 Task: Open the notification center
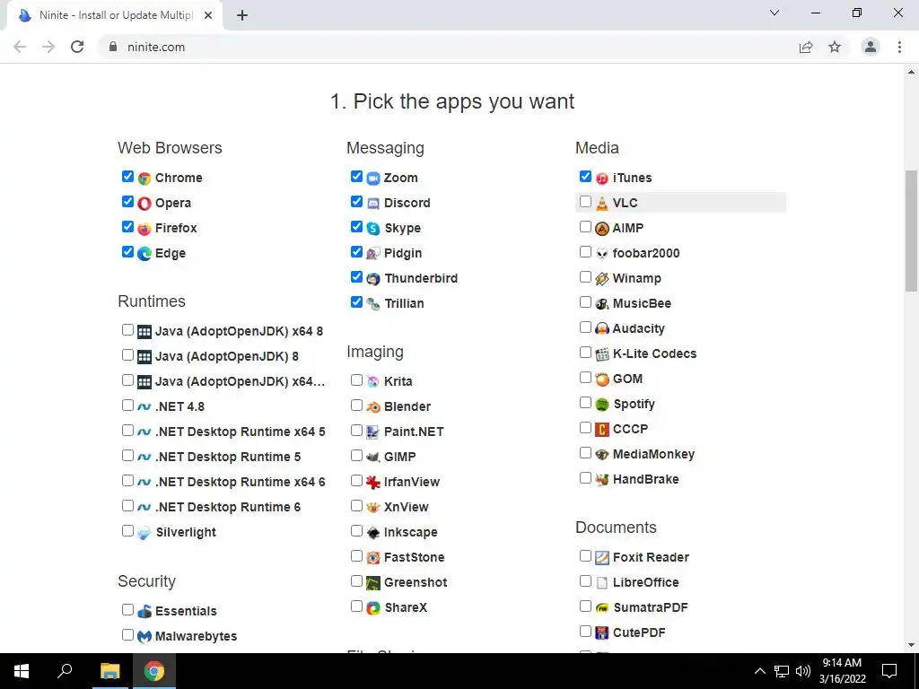(x=889, y=671)
